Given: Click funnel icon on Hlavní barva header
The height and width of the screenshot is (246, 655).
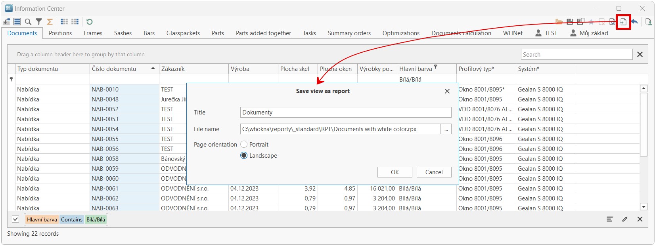Looking at the screenshot, I should (x=435, y=67).
